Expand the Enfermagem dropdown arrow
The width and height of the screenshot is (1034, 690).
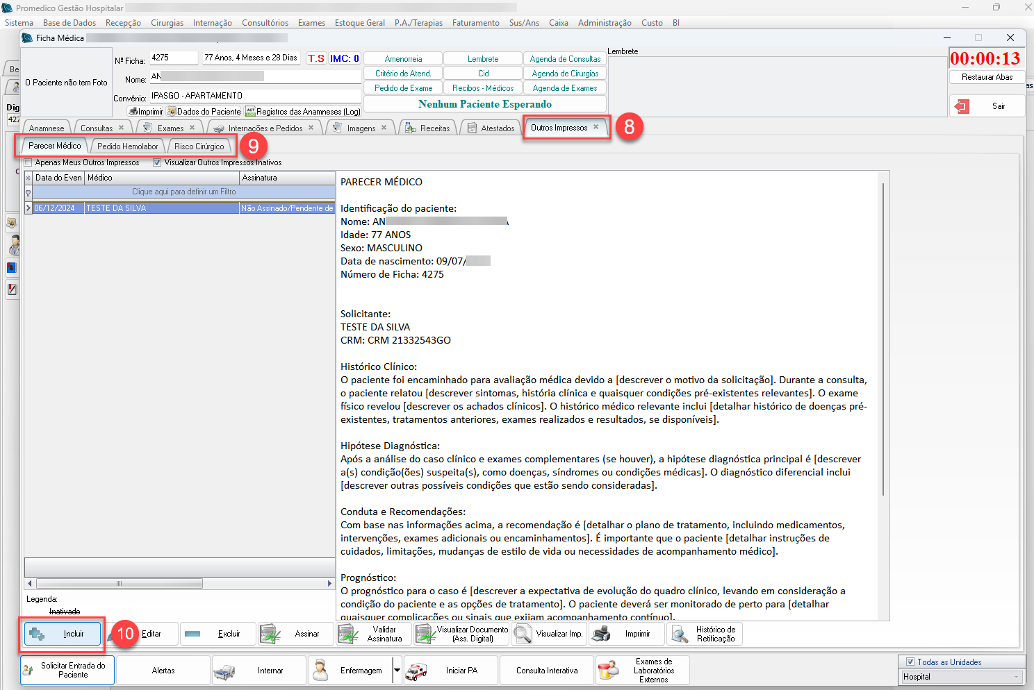pos(397,671)
